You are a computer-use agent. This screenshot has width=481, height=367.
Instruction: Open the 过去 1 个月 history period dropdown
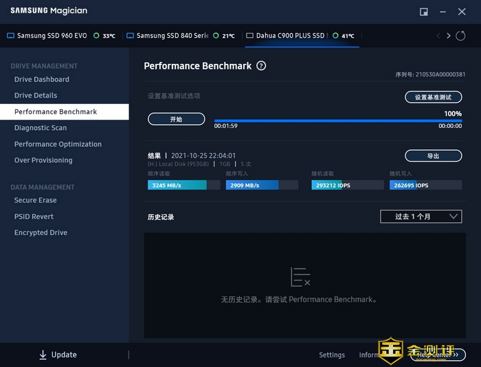[421, 216]
